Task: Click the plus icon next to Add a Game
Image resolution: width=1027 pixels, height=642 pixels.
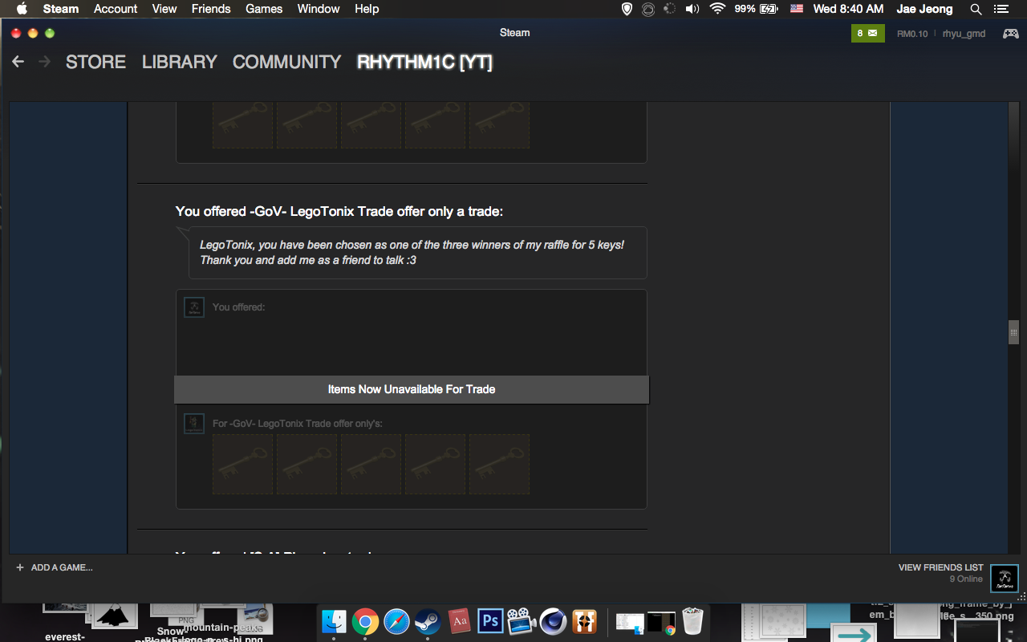Action: click(x=20, y=567)
